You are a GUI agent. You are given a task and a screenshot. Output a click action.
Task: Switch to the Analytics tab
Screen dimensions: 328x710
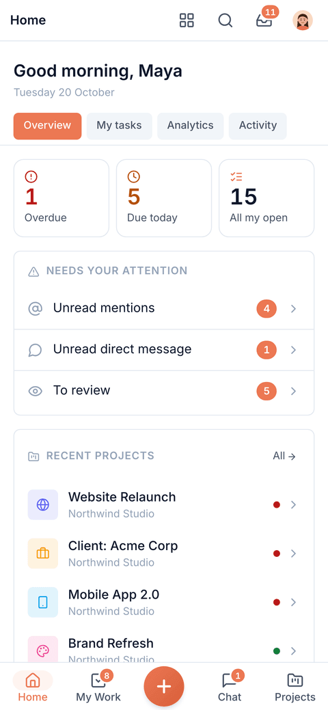(190, 126)
